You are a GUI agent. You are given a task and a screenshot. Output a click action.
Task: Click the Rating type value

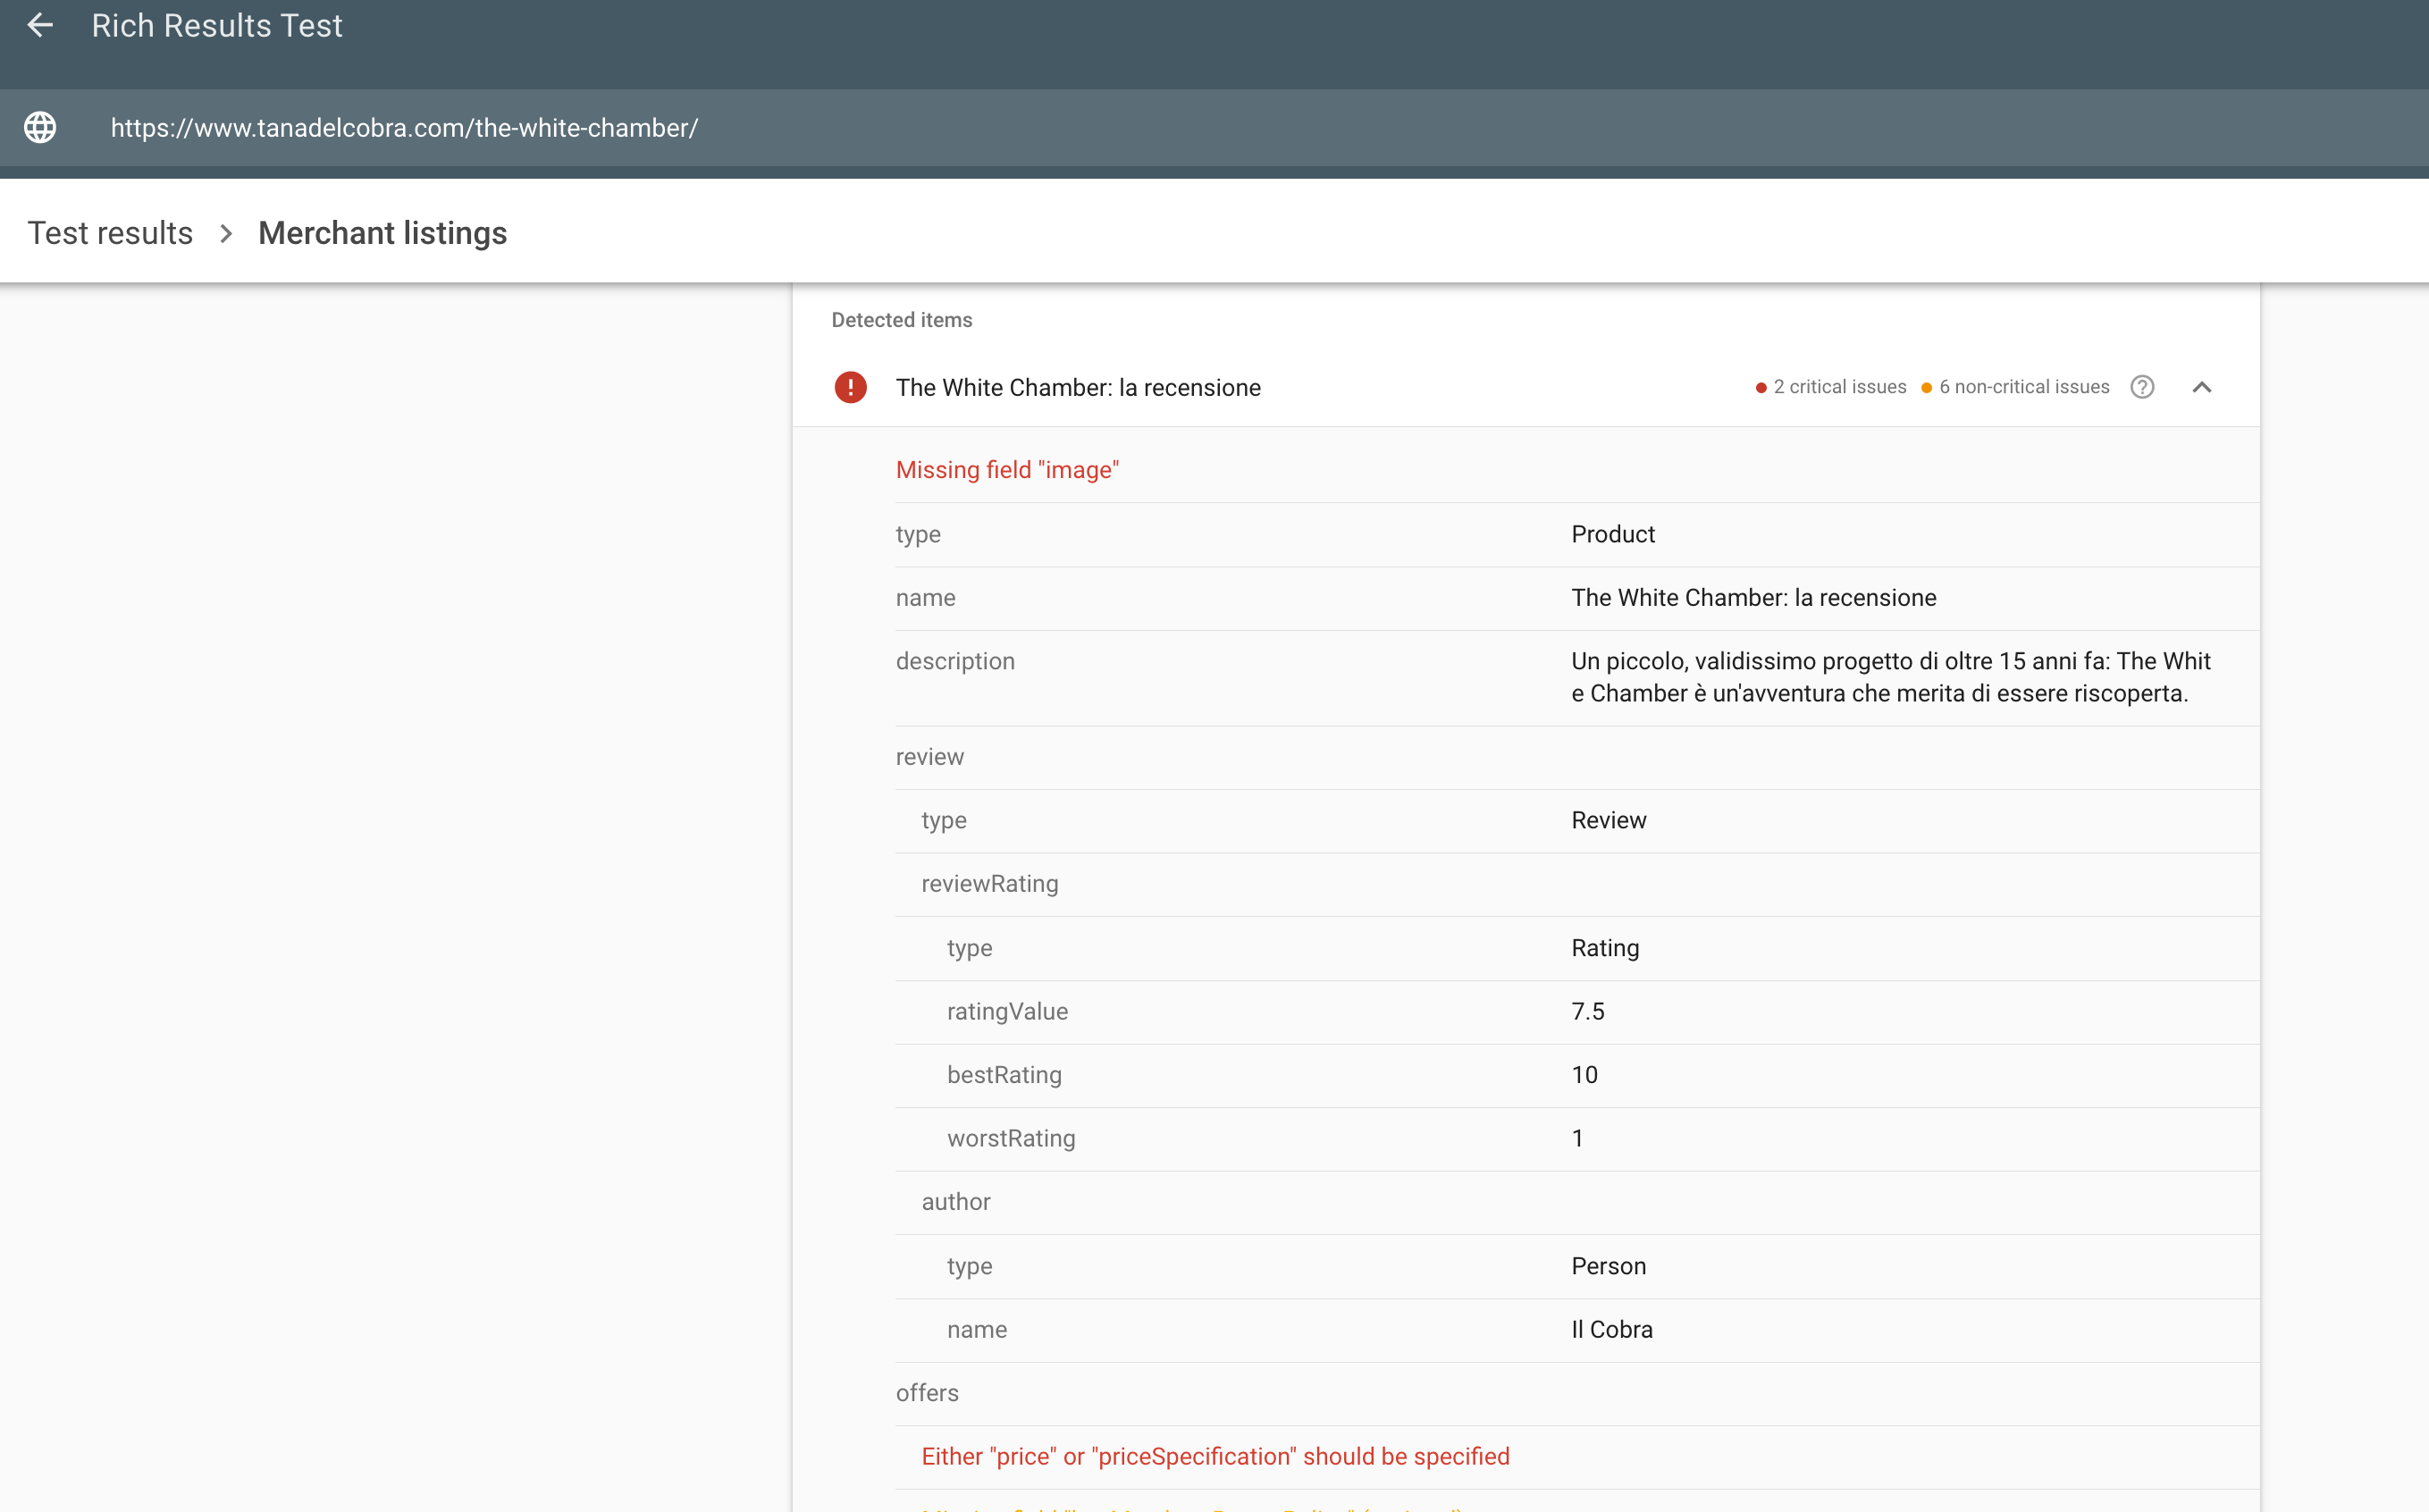click(x=1605, y=948)
